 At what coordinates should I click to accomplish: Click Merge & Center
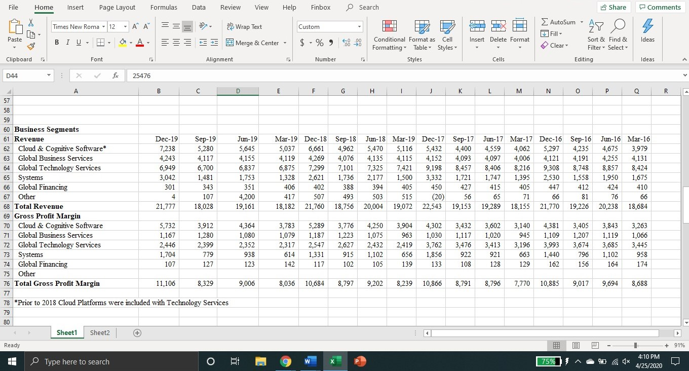pos(252,43)
